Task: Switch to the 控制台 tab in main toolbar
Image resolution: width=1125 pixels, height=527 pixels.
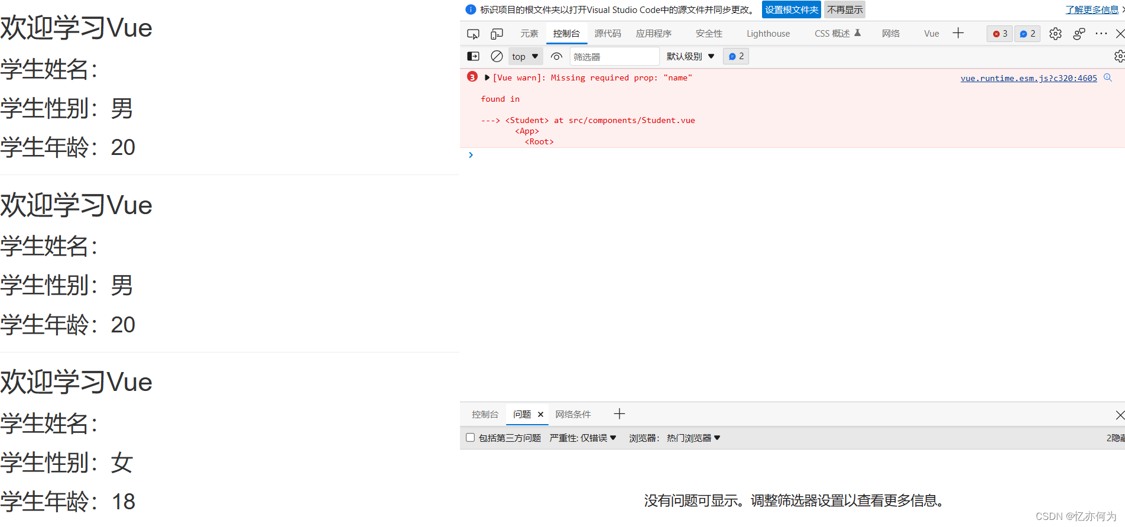Action: coord(566,34)
